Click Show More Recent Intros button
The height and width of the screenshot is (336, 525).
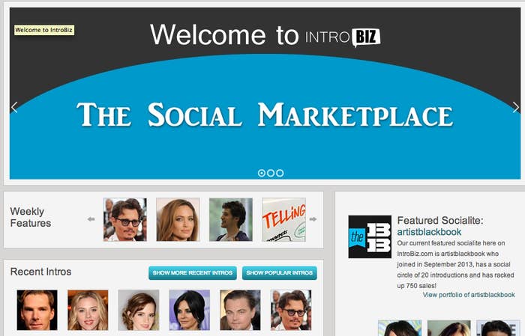[193, 273]
